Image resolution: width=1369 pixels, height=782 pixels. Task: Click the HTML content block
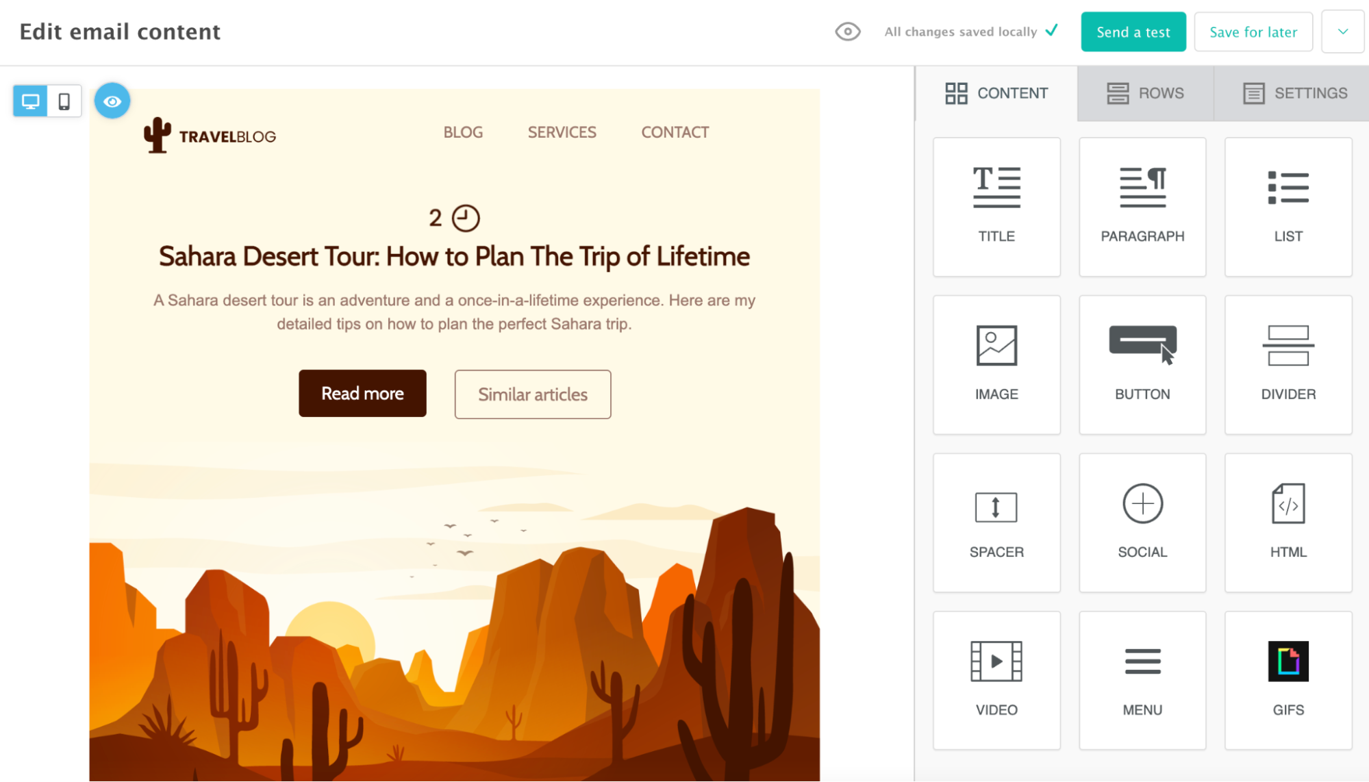coord(1288,520)
